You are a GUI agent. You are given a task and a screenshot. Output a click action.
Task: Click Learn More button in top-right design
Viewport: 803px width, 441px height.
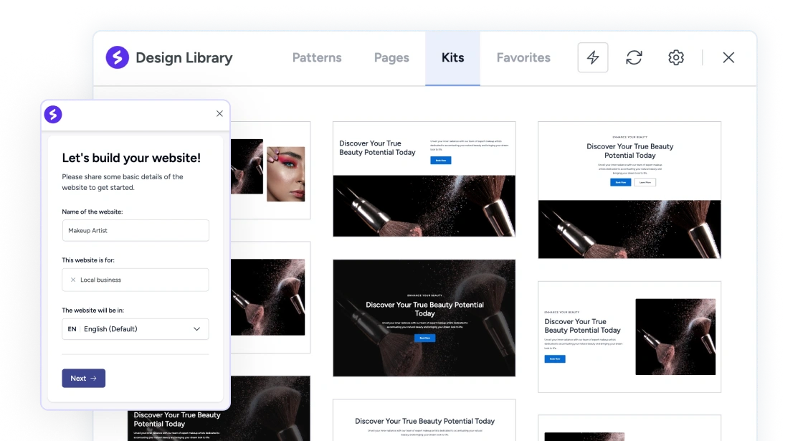[x=645, y=182]
